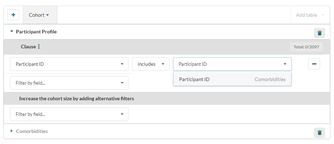Remove the filter row with minus button
The width and height of the screenshot is (334, 144).
tap(314, 64)
